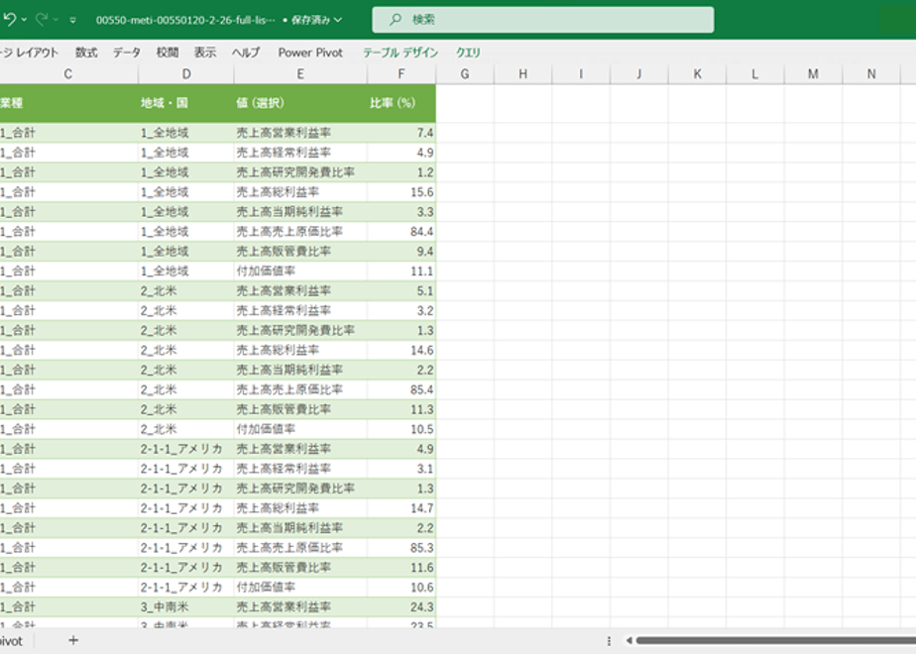Select cell with value 7.4
This screenshot has height=654, width=916.
(401, 133)
